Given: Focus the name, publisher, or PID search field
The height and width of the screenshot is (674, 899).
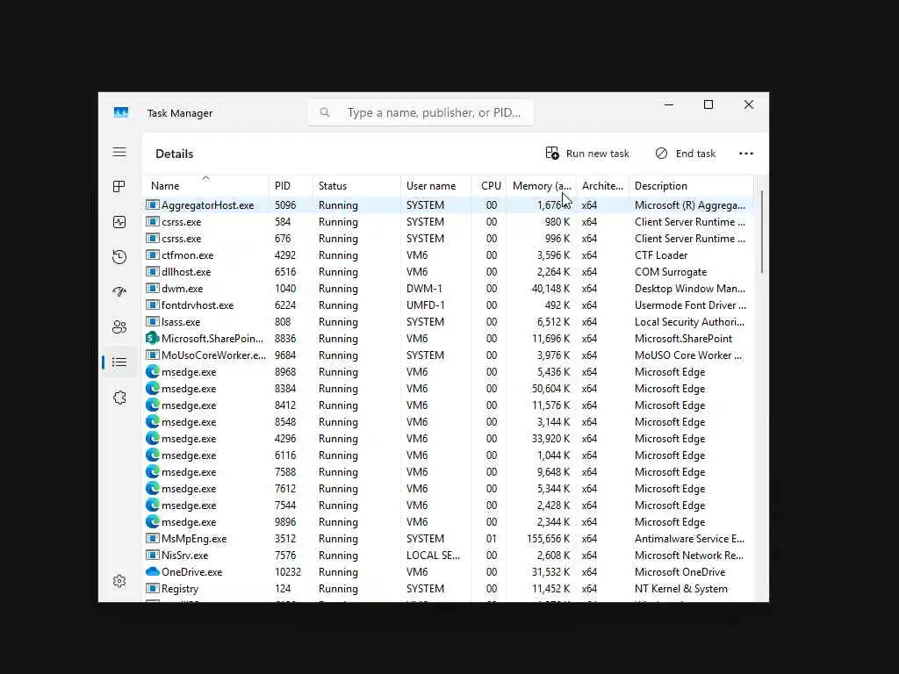Looking at the screenshot, I should click(x=421, y=112).
